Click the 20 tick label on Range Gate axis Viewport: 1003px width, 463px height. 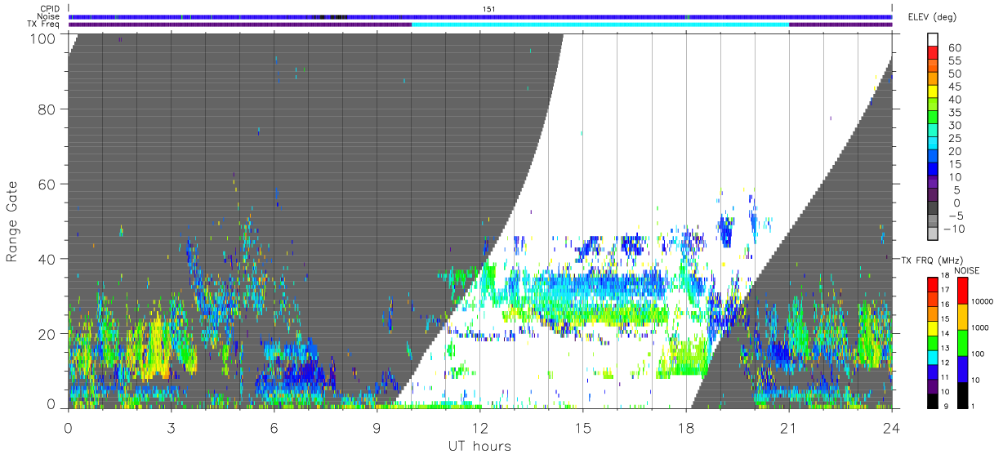(47, 334)
